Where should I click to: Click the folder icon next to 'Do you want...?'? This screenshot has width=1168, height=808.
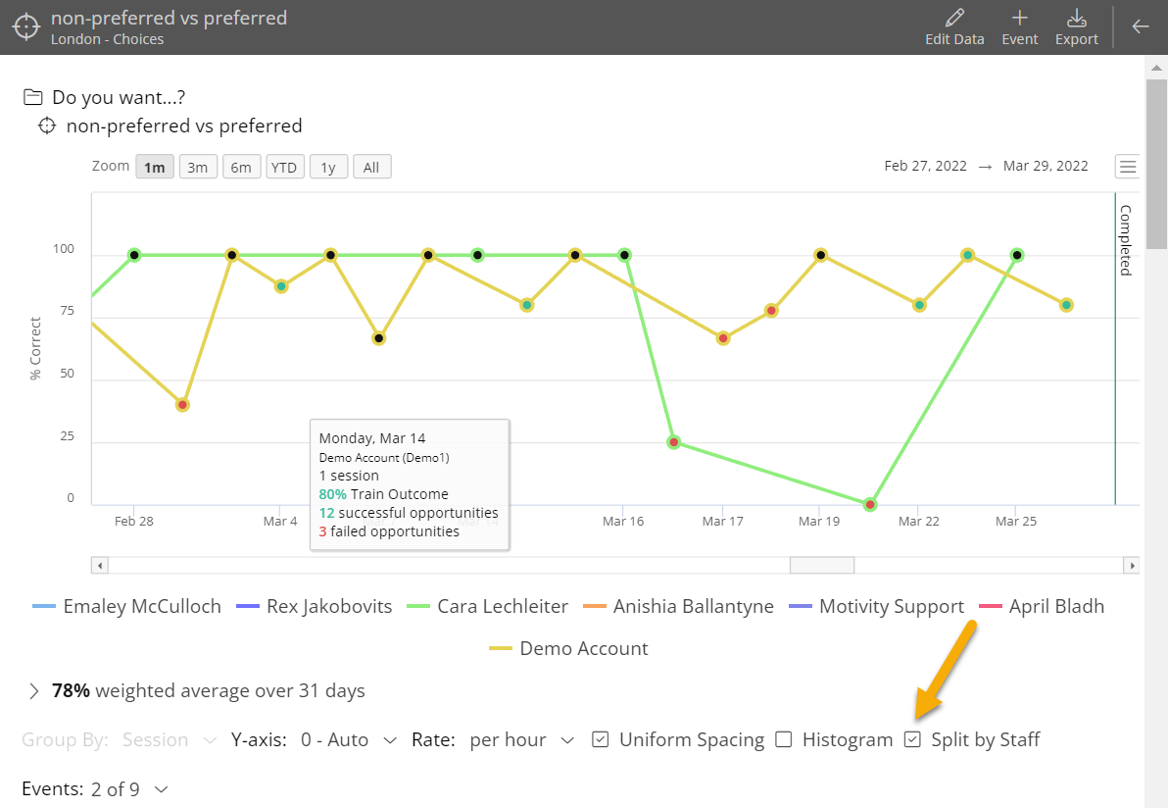(31, 96)
